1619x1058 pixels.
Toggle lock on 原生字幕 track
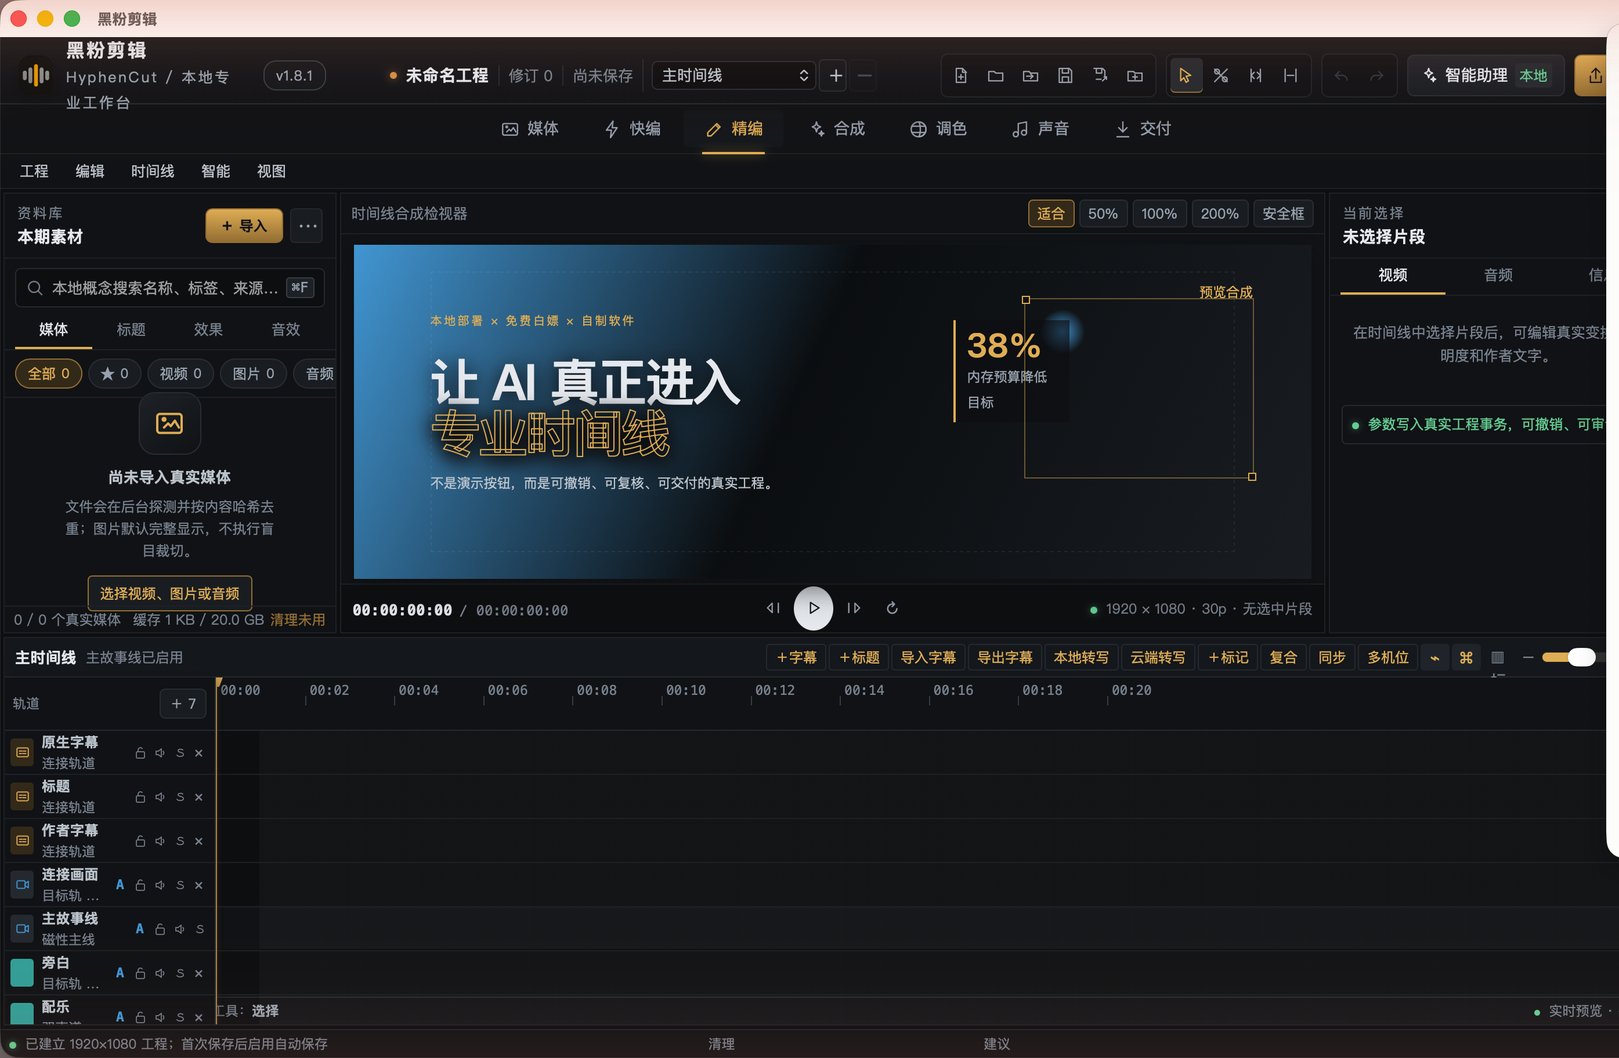pos(140,753)
